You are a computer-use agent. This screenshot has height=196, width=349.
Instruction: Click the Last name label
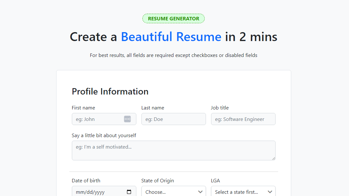(153, 108)
